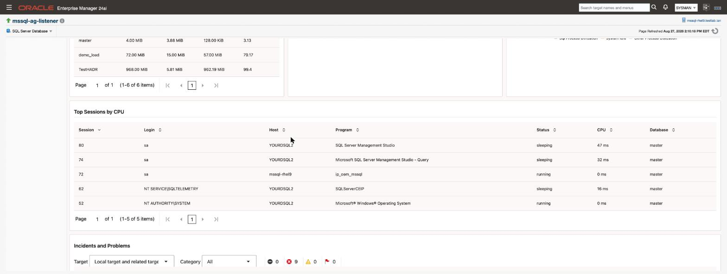Open the SQL Server Database menu

pyautogui.click(x=29, y=31)
